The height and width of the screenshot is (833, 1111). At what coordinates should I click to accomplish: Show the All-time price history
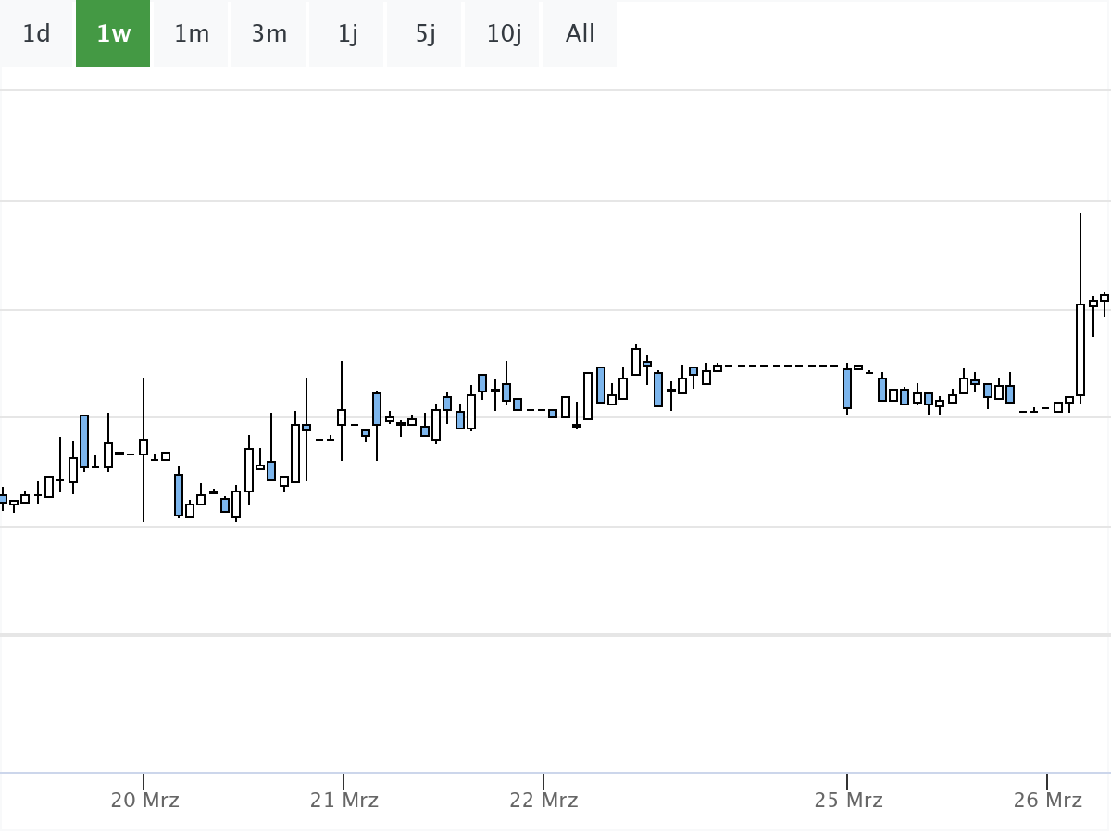pos(579,34)
